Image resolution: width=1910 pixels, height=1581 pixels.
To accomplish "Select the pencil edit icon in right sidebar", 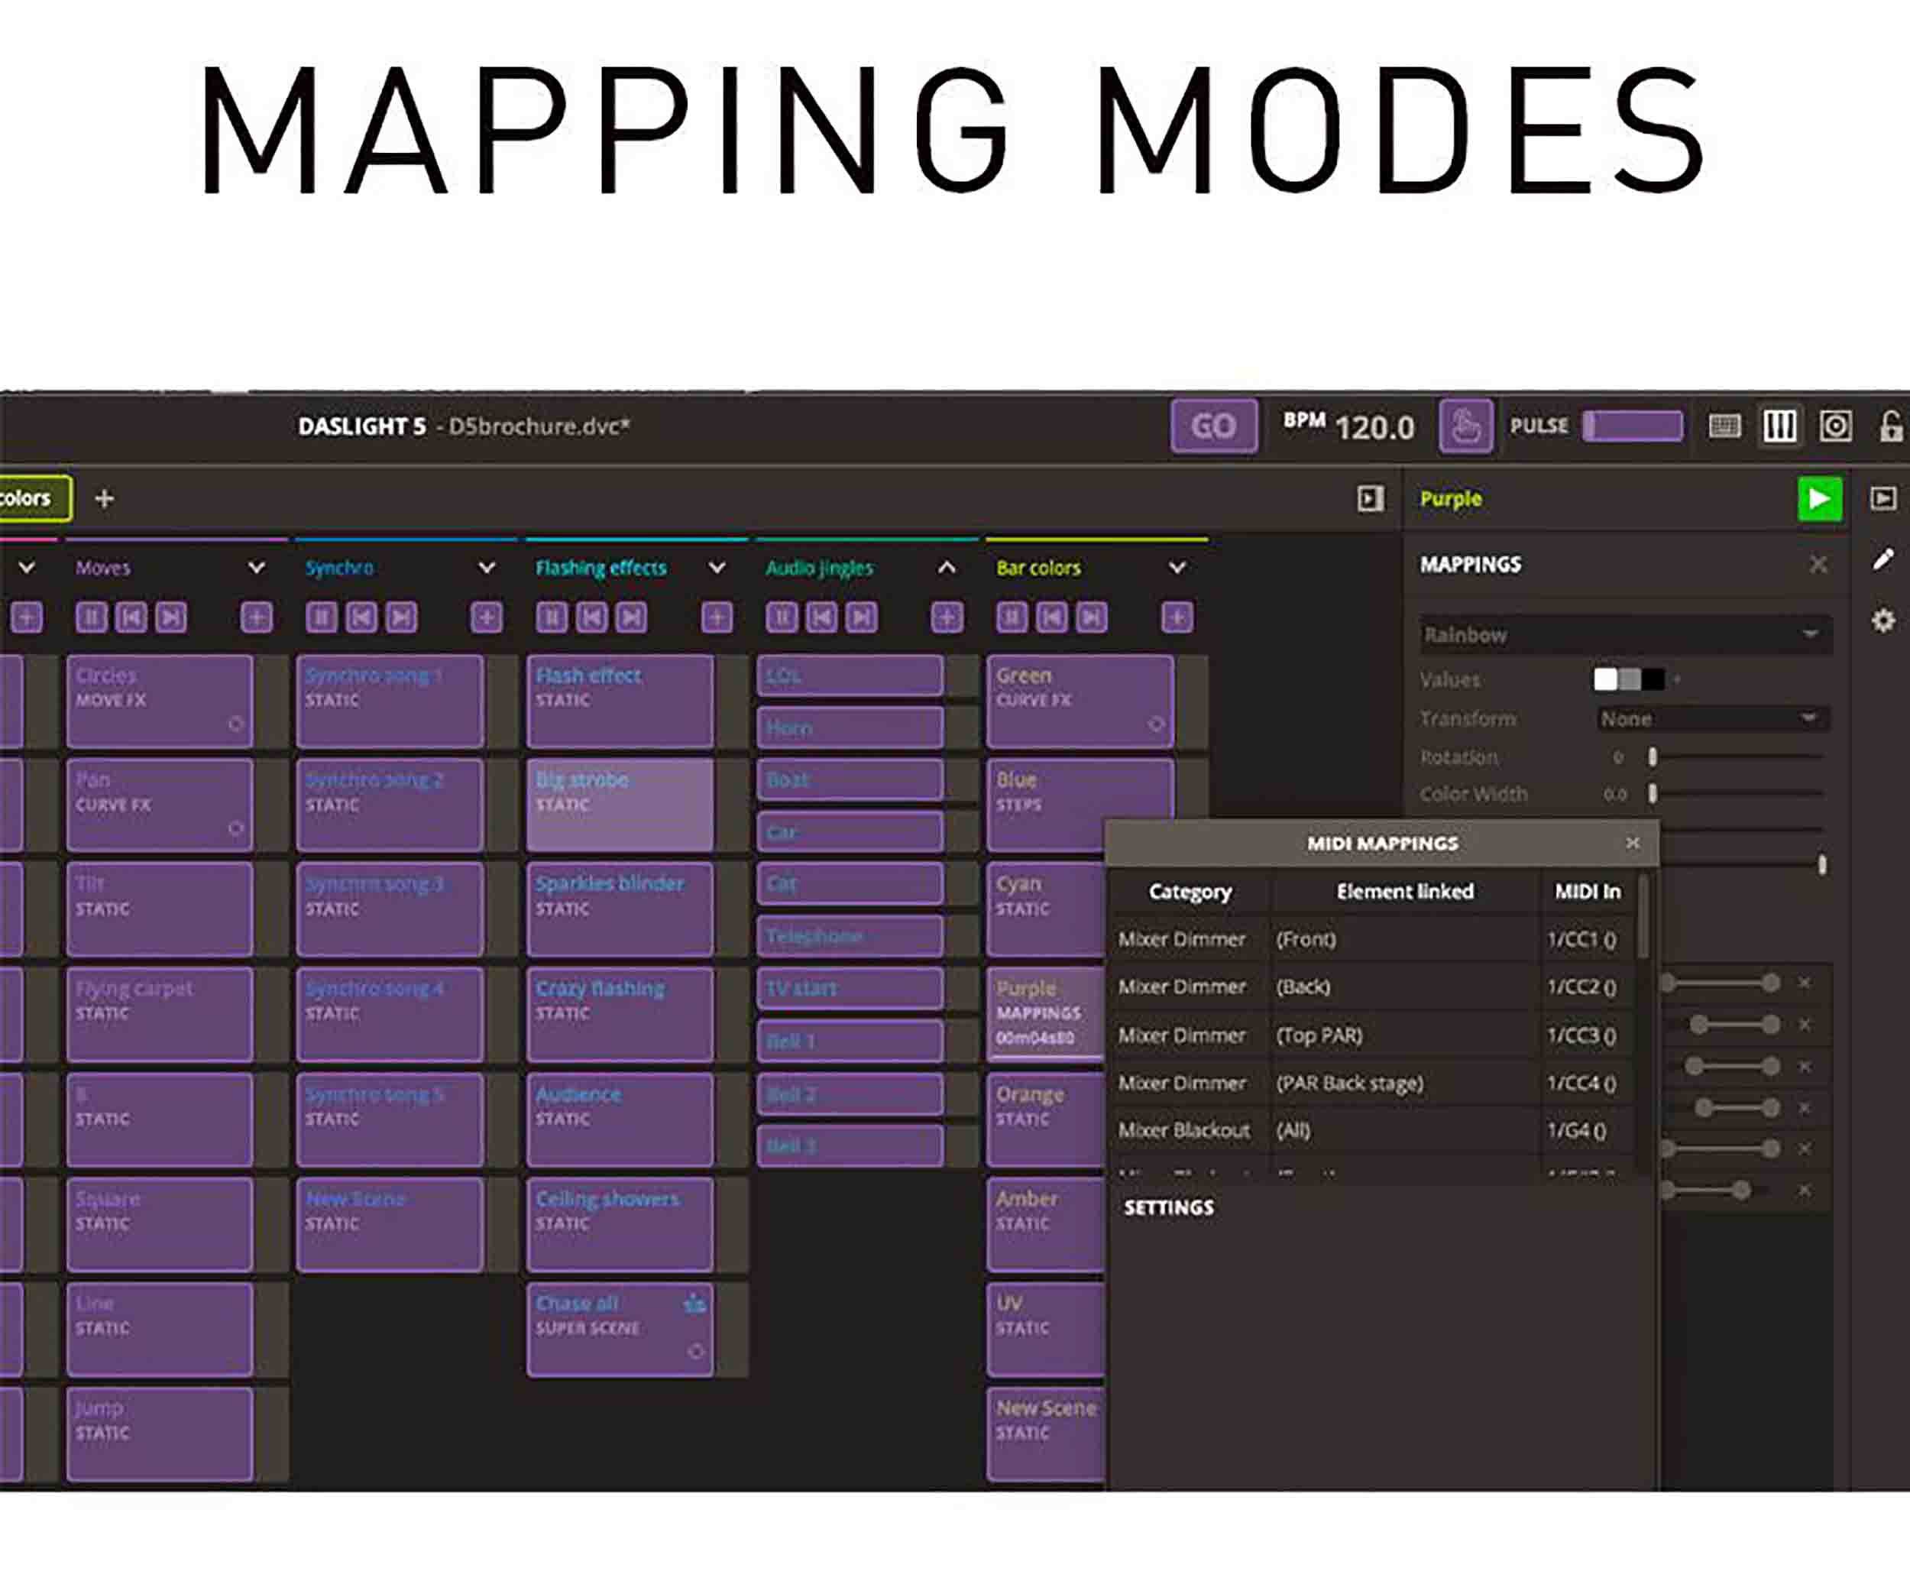I will (x=1883, y=559).
